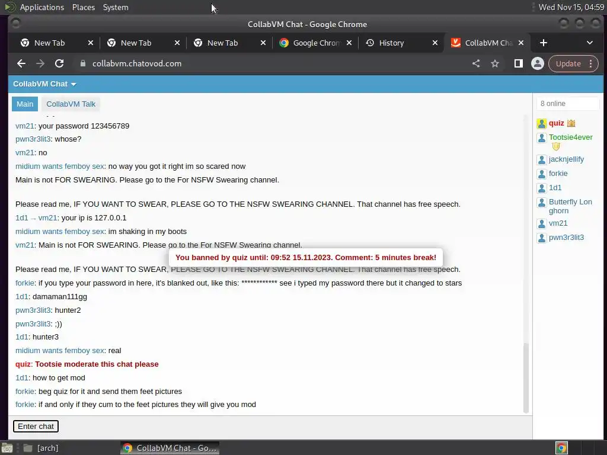The image size is (607, 455).
Task: Close the History tab
Action: (435, 43)
